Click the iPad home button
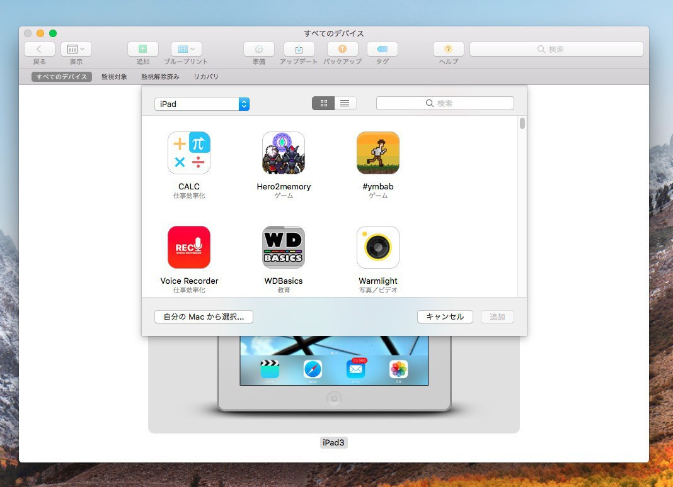 click(334, 398)
